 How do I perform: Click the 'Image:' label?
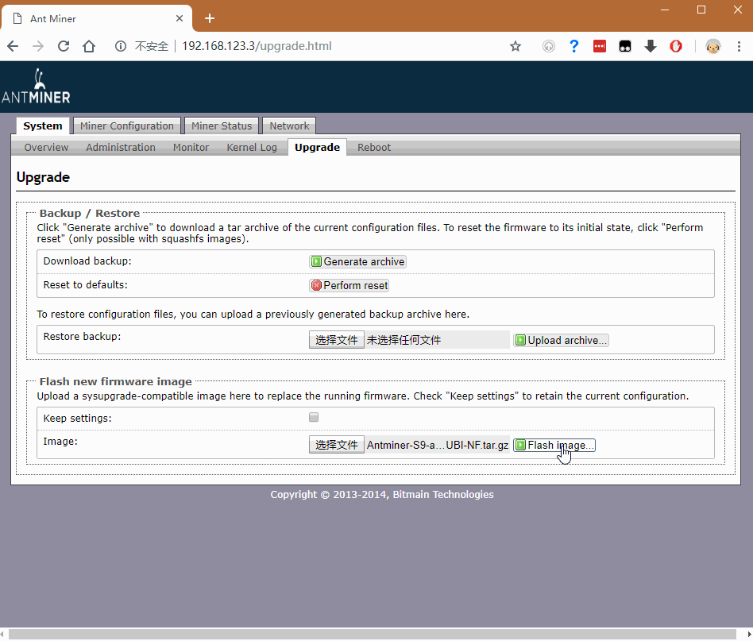pos(60,442)
